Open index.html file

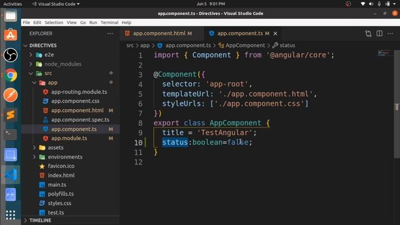61,175
